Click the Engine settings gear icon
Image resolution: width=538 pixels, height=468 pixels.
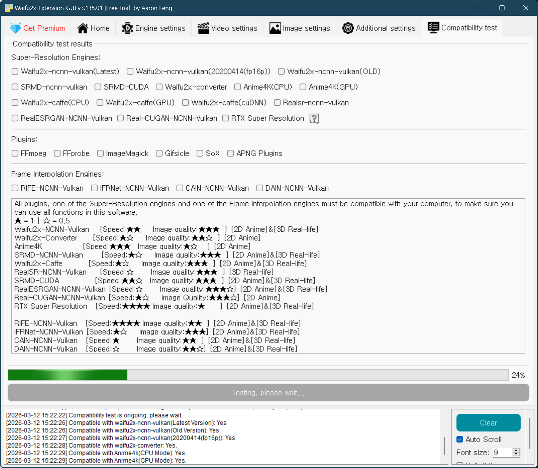coord(127,28)
